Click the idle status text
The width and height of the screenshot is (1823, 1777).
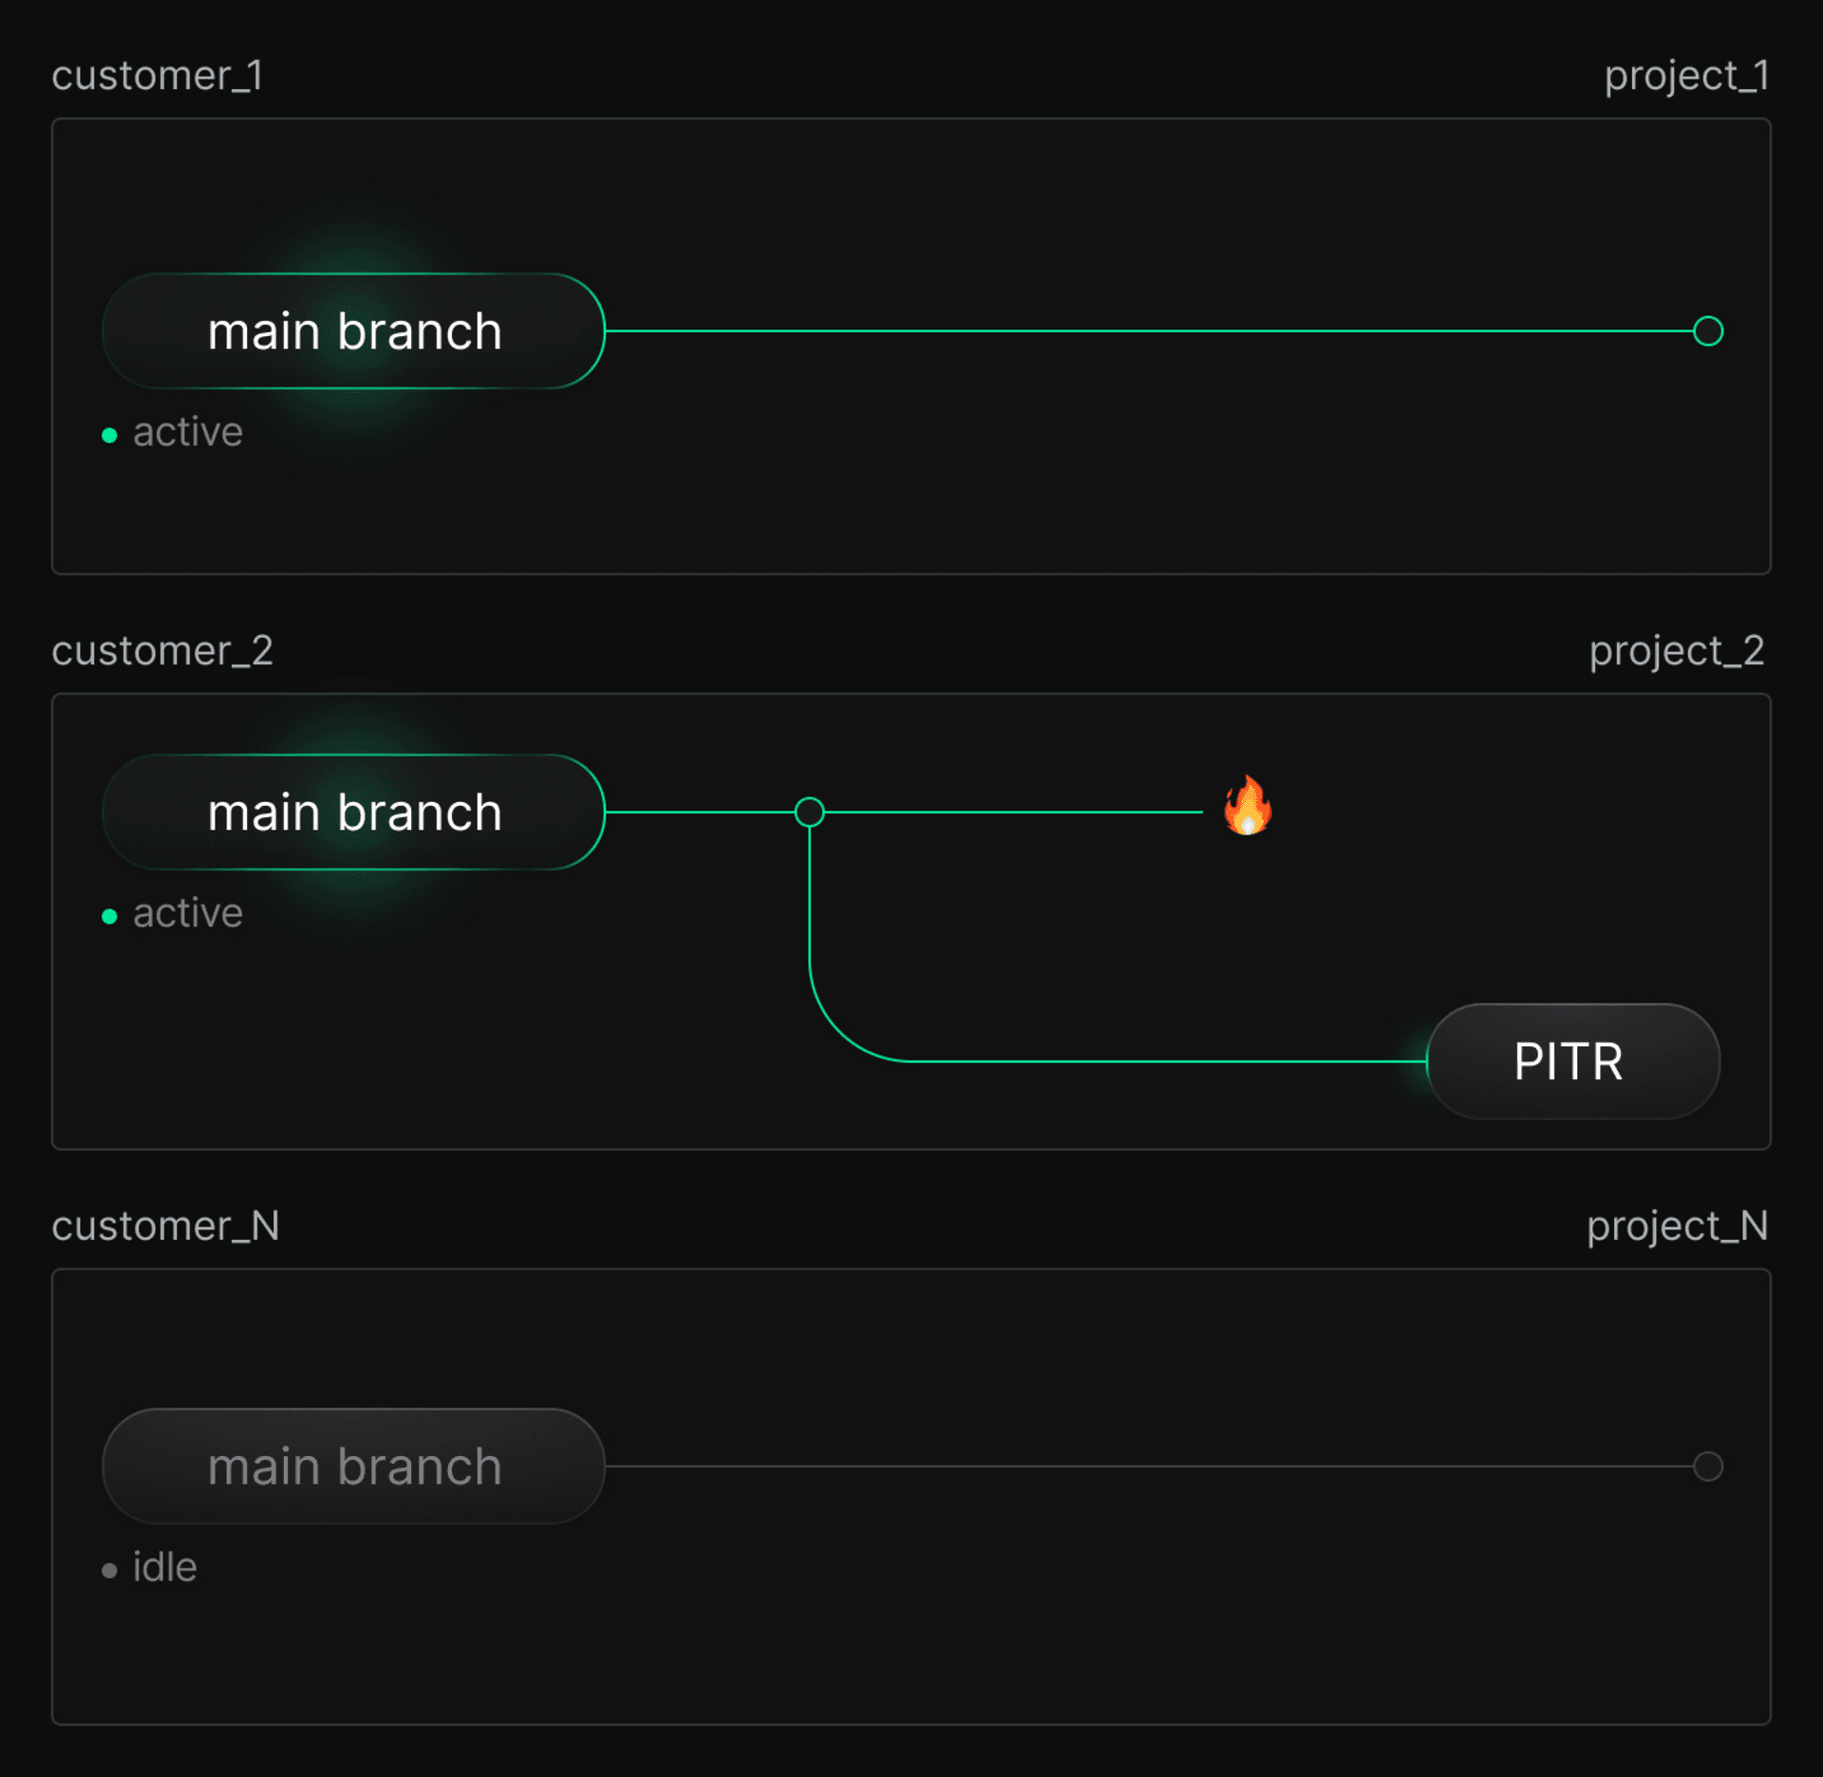click(x=165, y=1567)
